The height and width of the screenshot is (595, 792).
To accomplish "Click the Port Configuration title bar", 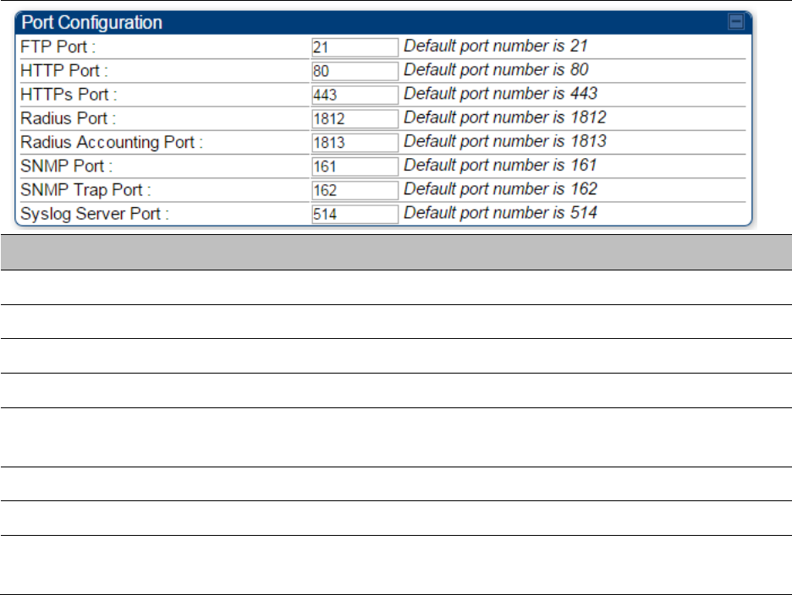I will (x=383, y=22).
